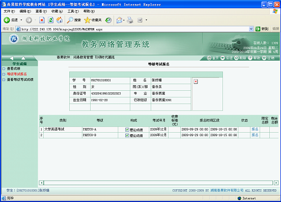
Task: Click the IE Forward arrow button
Action: [x=29, y=20]
